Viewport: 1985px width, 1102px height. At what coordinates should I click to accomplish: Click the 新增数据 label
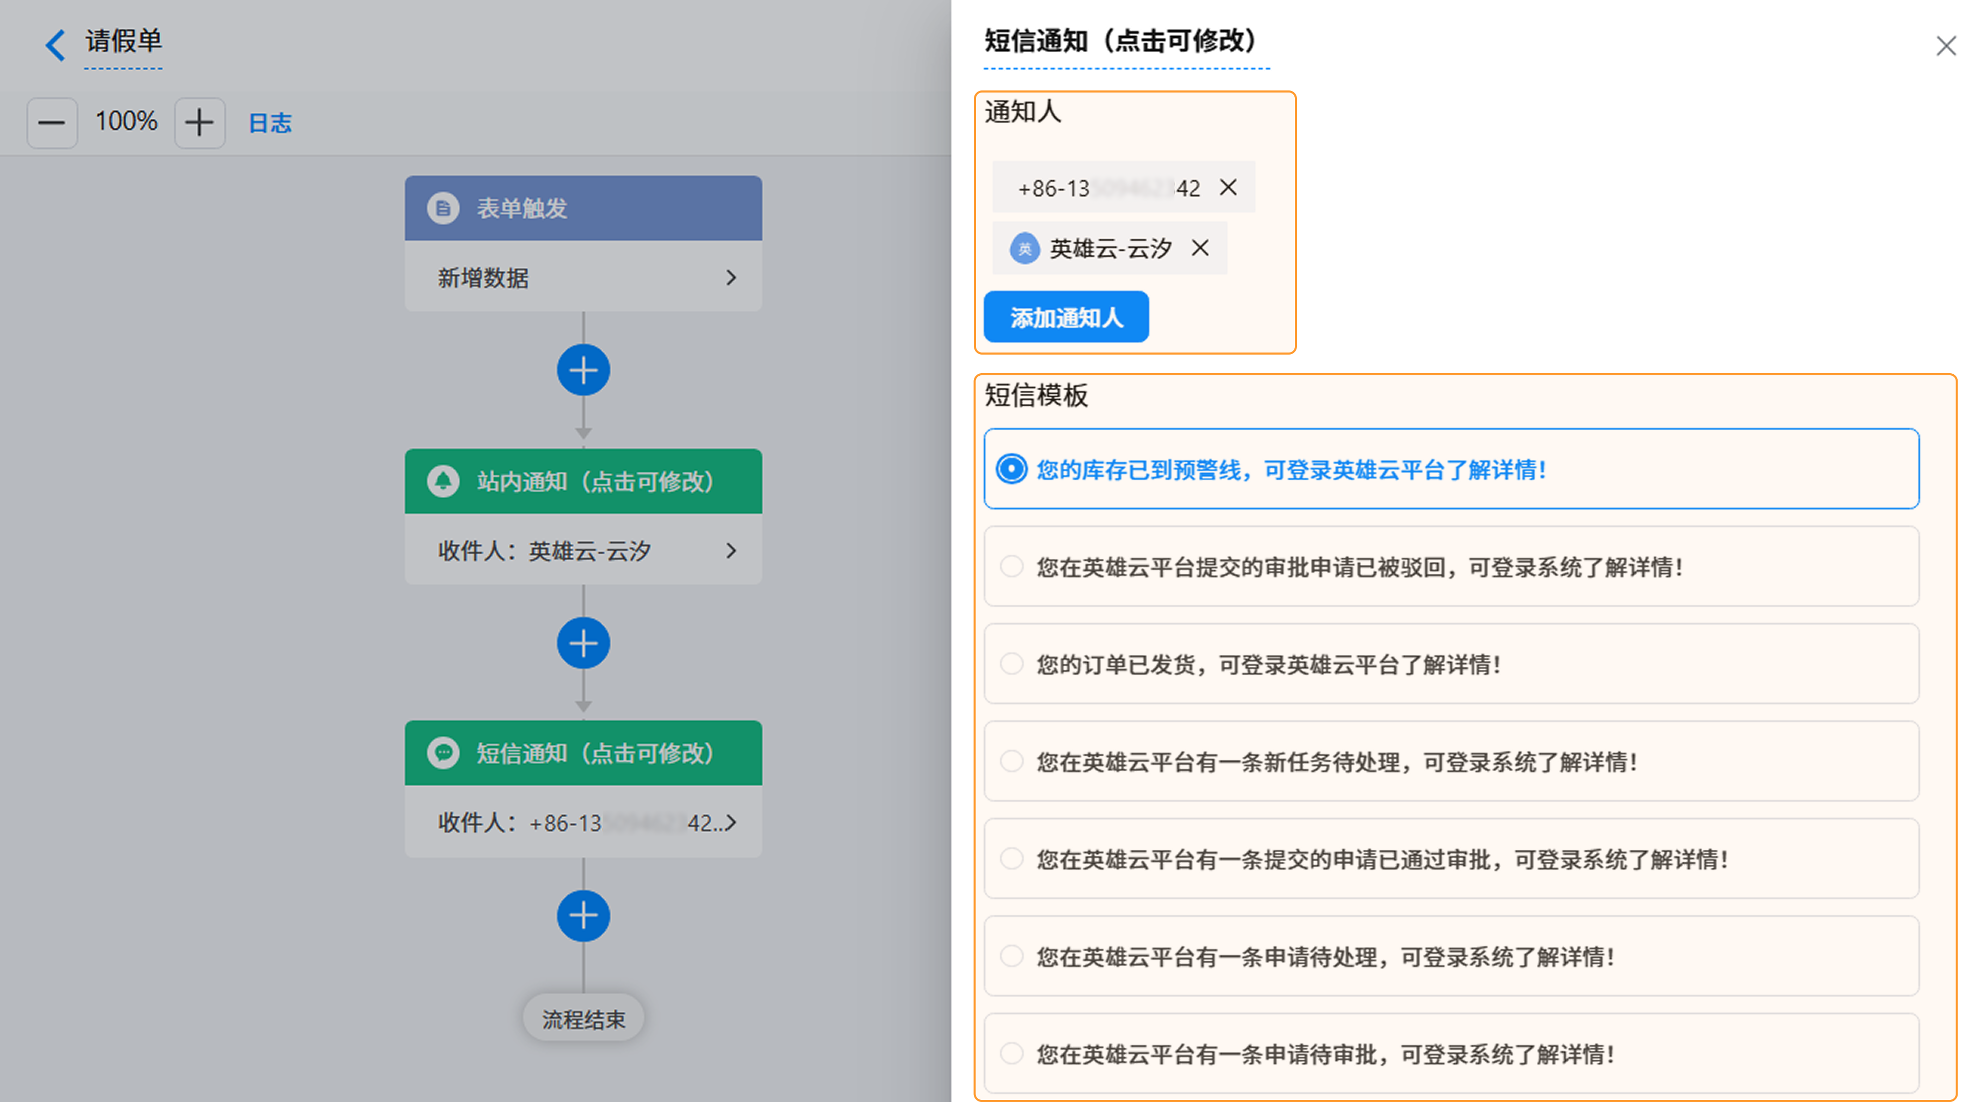click(483, 278)
